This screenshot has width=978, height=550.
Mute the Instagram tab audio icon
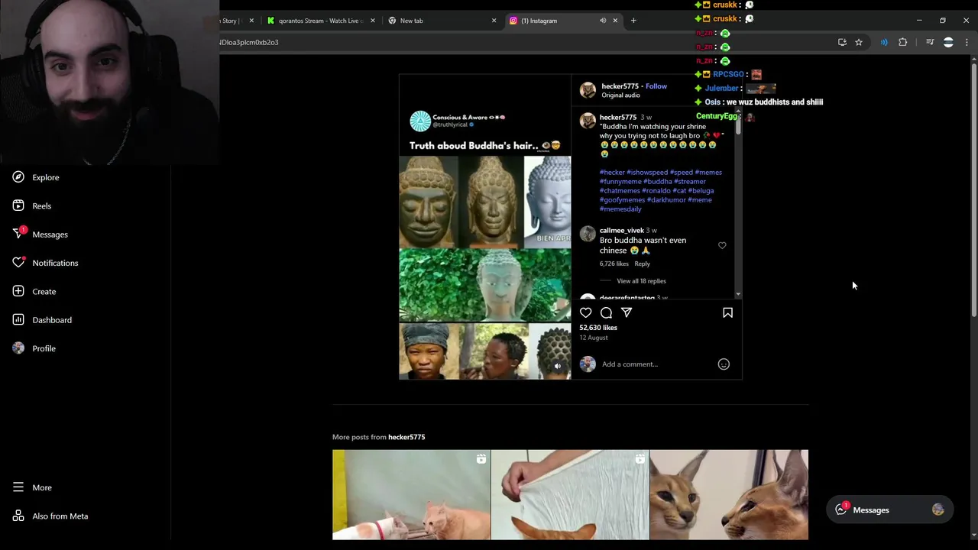(603, 21)
